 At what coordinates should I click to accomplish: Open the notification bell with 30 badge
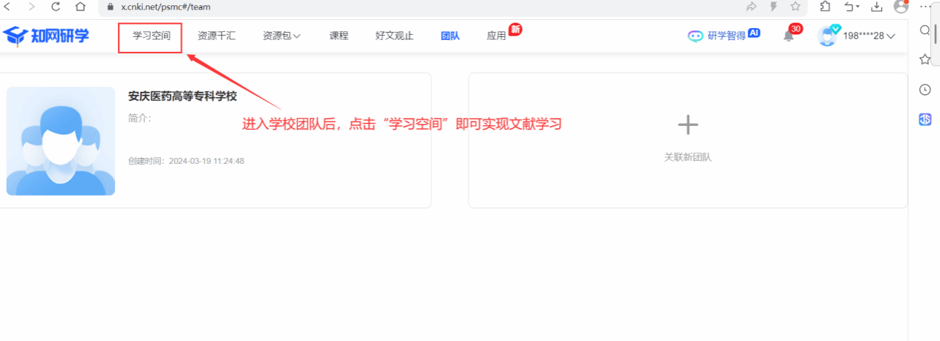tap(789, 36)
